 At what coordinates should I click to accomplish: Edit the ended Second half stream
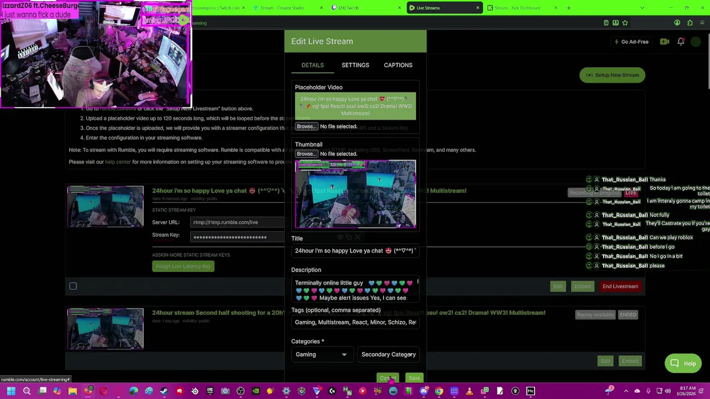605,361
